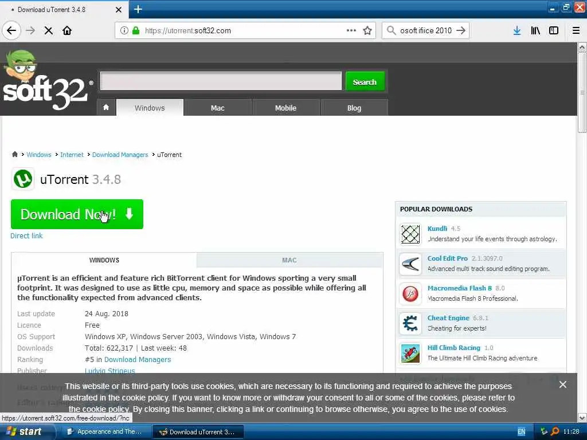
Task: Click the search magnifier icon
Action: (x=391, y=31)
